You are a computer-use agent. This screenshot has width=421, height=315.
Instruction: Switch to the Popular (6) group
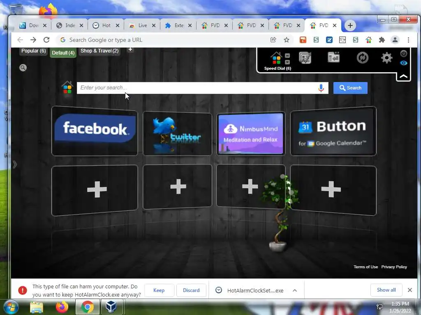[x=34, y=51]
